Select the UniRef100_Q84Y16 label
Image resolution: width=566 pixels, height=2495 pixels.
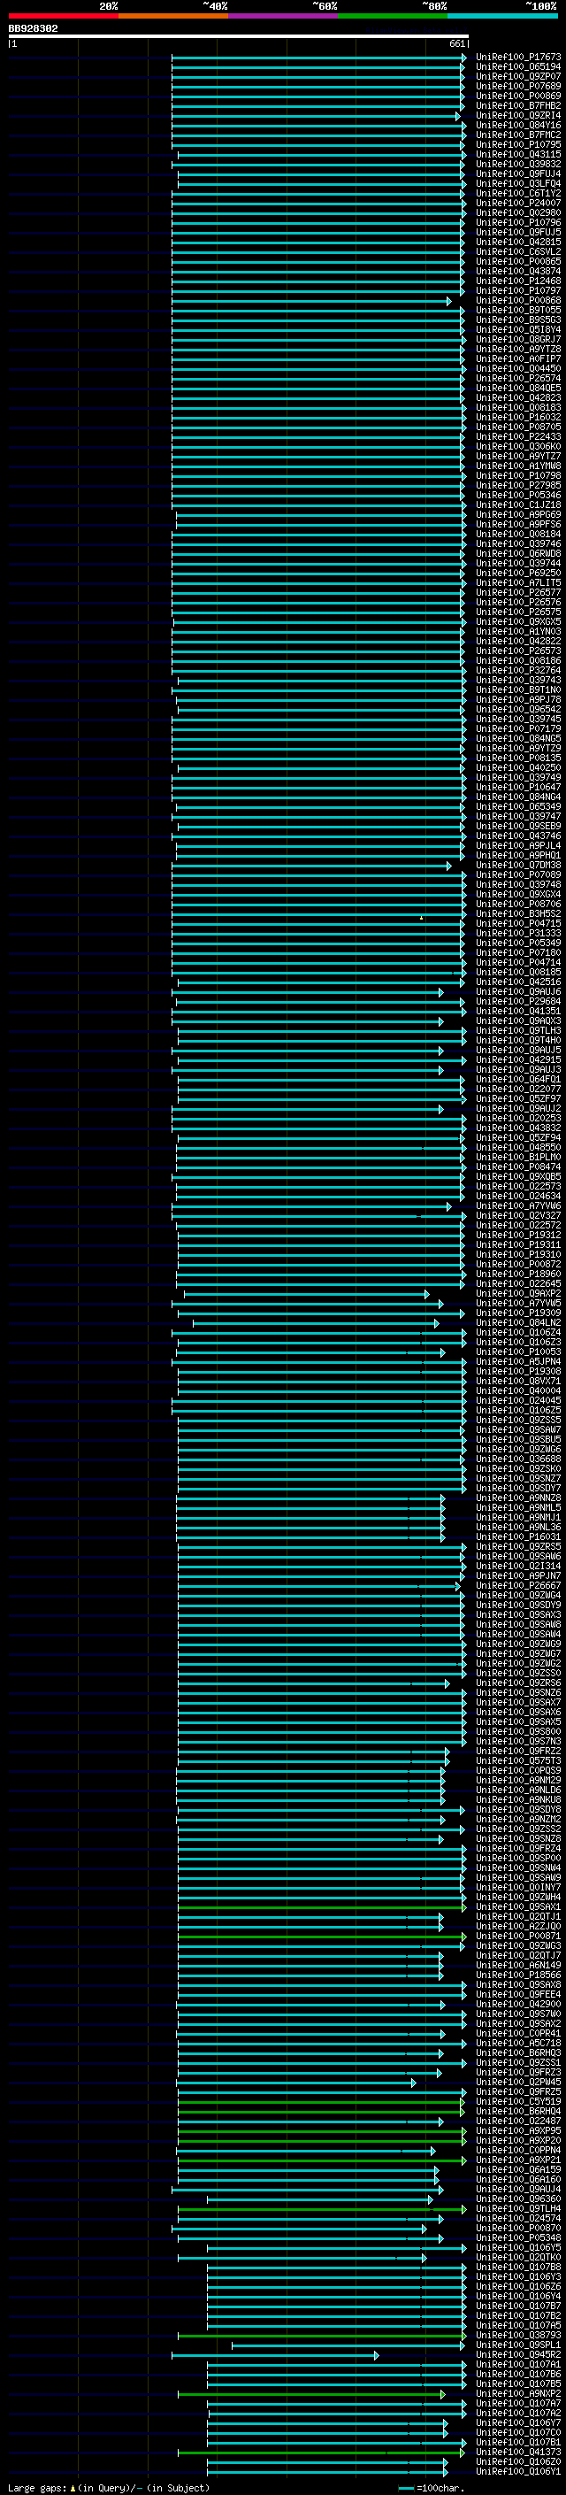click(x=518, y=125)
